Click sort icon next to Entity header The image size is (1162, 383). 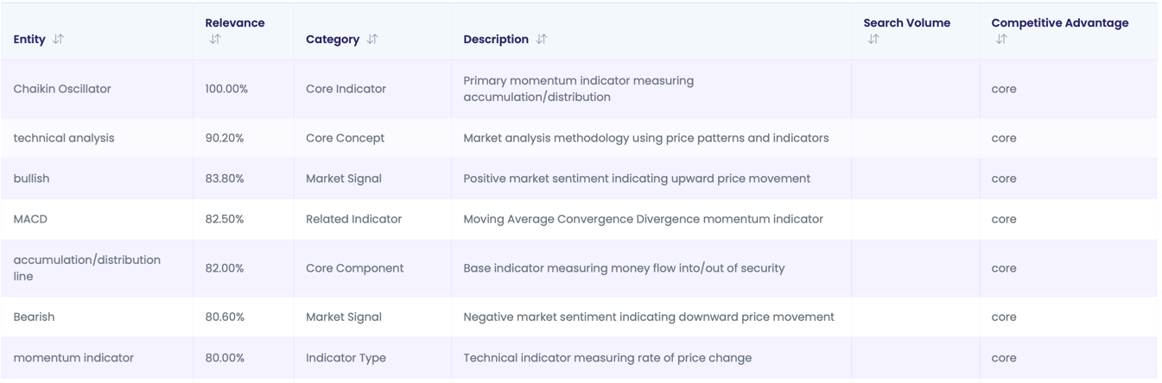[x=59, y=39]
